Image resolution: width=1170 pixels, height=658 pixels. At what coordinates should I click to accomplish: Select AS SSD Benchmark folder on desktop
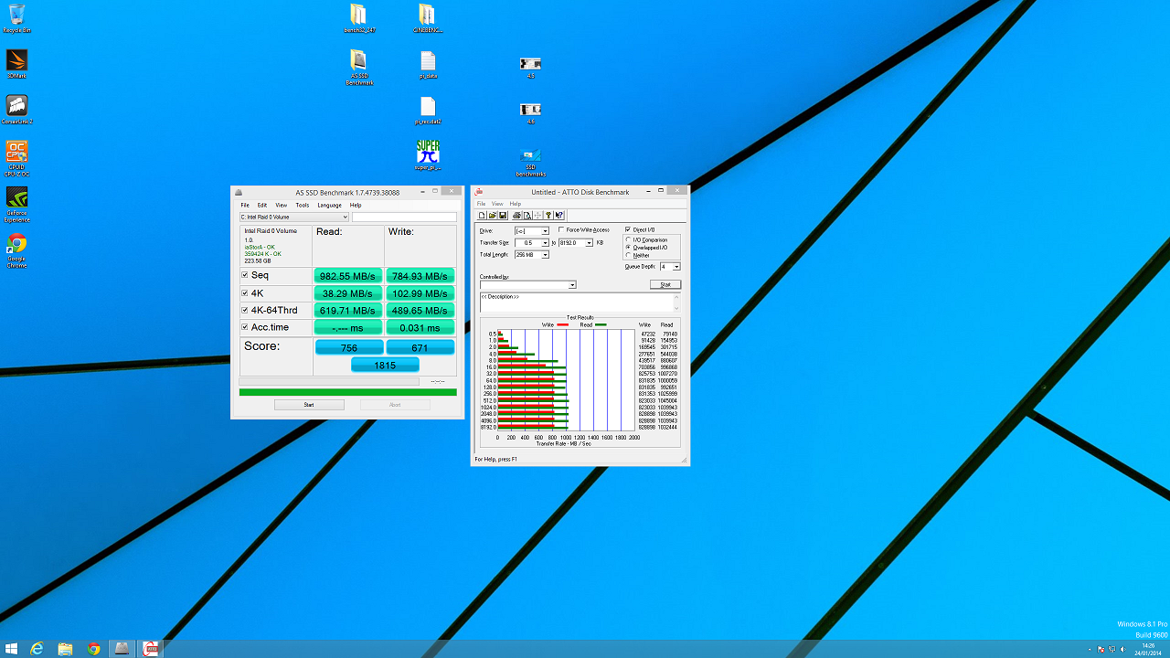[x=359, y=68]
